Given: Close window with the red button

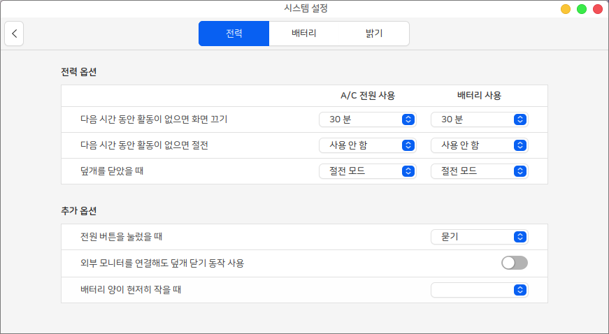Looking at the screenshot, I should click(597, 9).
